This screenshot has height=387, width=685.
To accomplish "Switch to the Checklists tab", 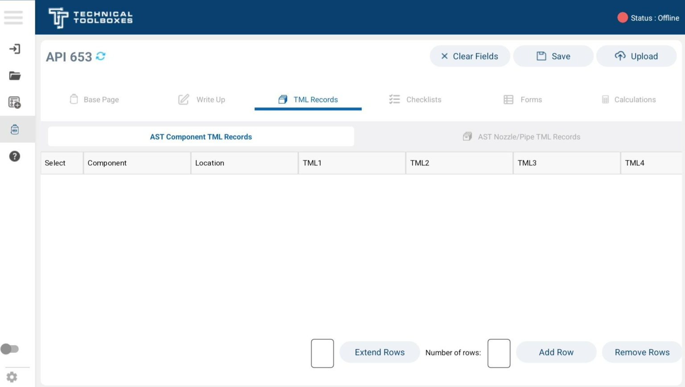I will [x=423, y=99].
